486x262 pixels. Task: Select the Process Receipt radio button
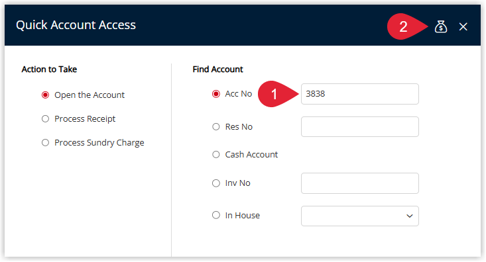(45, 119)
